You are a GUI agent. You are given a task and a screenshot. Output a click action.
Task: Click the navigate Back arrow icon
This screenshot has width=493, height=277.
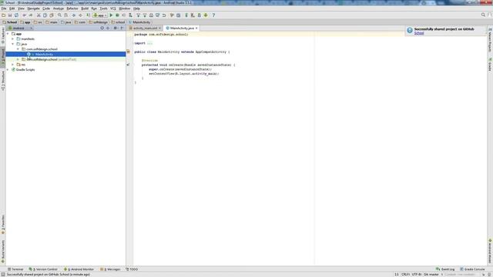point(74,15)
